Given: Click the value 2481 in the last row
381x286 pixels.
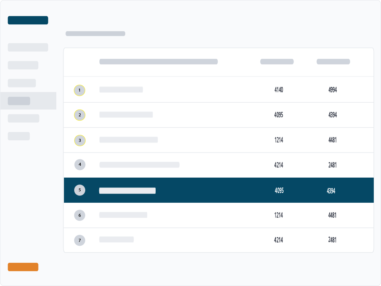Looking at the screenshot, I should (x=333, y=240).
